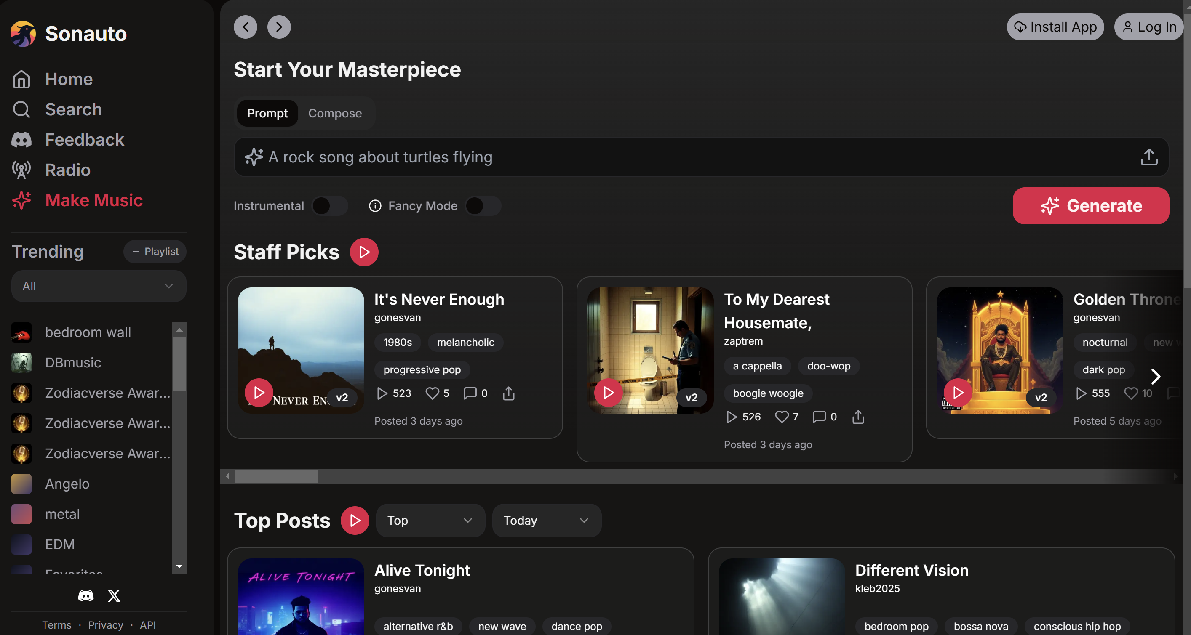1191x635 pixels.
Task: Enable the Instrumental toggle
Action: point(330,206)
